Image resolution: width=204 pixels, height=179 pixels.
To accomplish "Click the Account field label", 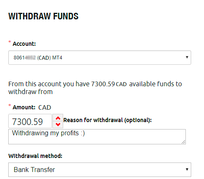I will point(24,44).
